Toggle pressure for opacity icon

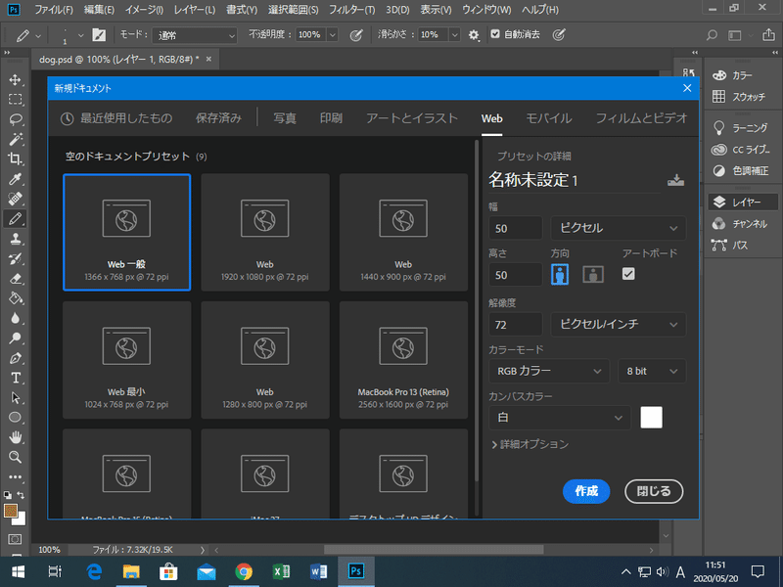(x=356, y=35)
